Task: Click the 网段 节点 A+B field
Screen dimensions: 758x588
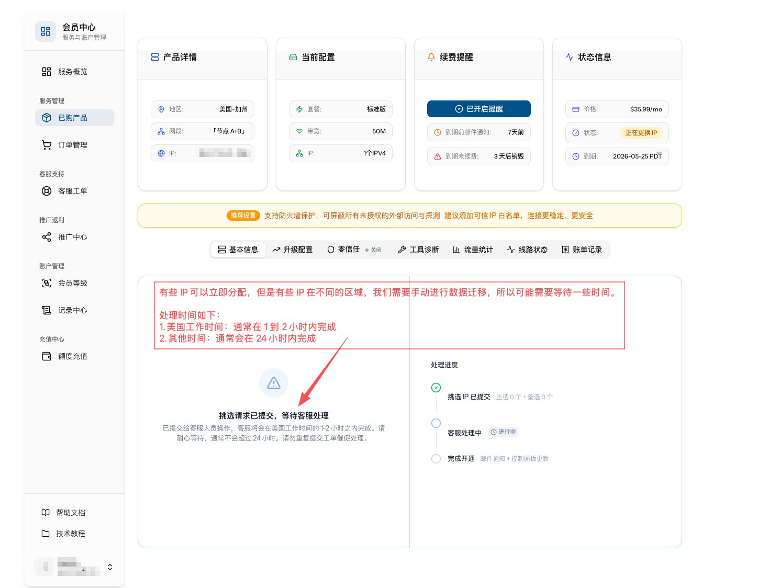Action: 203,131
